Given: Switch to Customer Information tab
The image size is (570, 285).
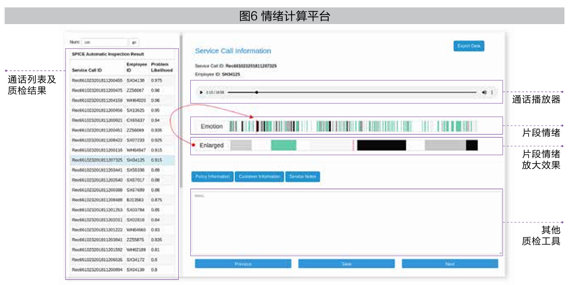Looking at the screenshot, I should 259,177.
